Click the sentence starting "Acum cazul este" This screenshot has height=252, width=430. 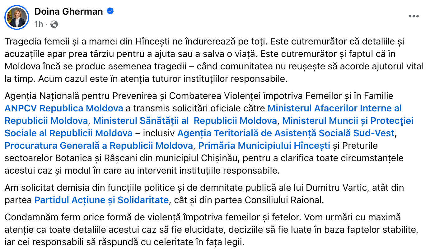pyautogui.click(x=162, y=79)
